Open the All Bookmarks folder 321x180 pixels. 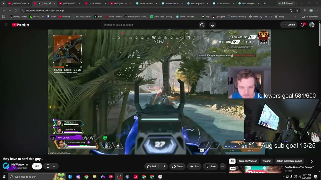point(310,17)
